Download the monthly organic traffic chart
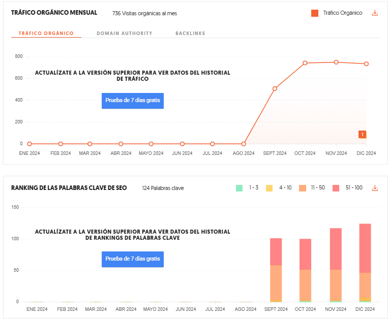Image resolution: width=388 pixels, height=319 pixels. click(375, 13)
